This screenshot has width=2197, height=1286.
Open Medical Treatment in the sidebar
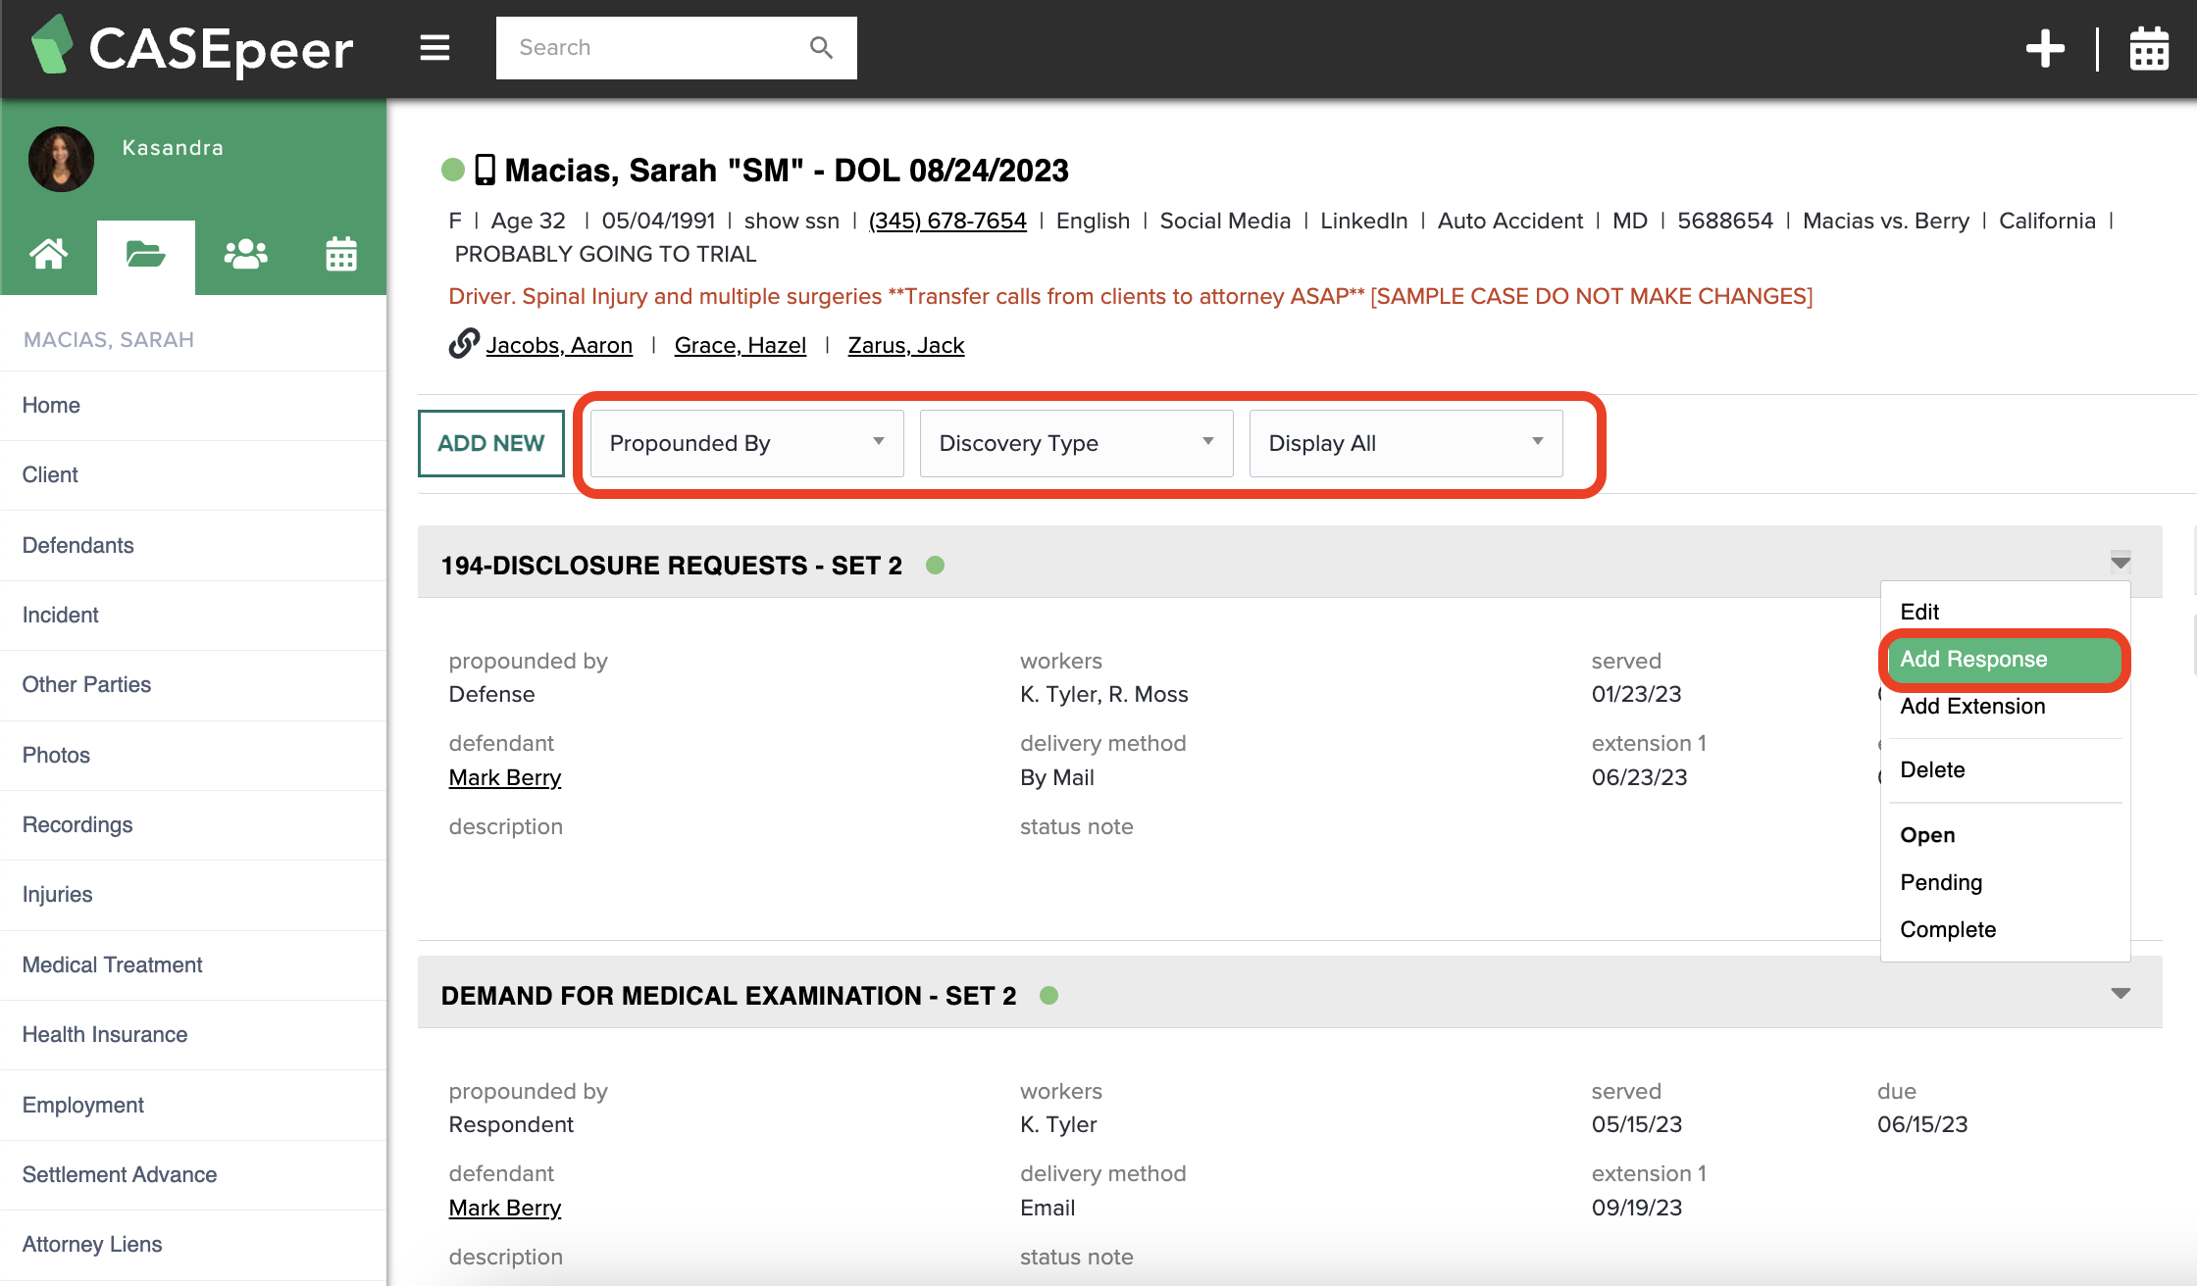pyautogui.click(x=193, y=964)
